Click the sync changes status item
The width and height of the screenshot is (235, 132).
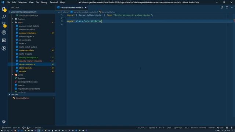tap(16, 128)
